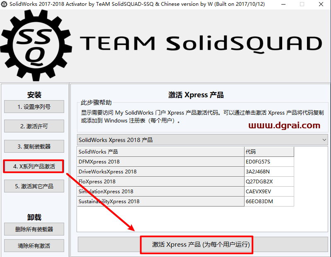The height and width of the screenshot is (257, 331).
Task: Click the '代码' column header
Action: click(x=269, y=151)
